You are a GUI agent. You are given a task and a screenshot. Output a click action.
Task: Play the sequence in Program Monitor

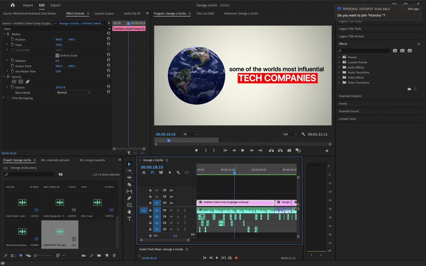coord(243,150)
